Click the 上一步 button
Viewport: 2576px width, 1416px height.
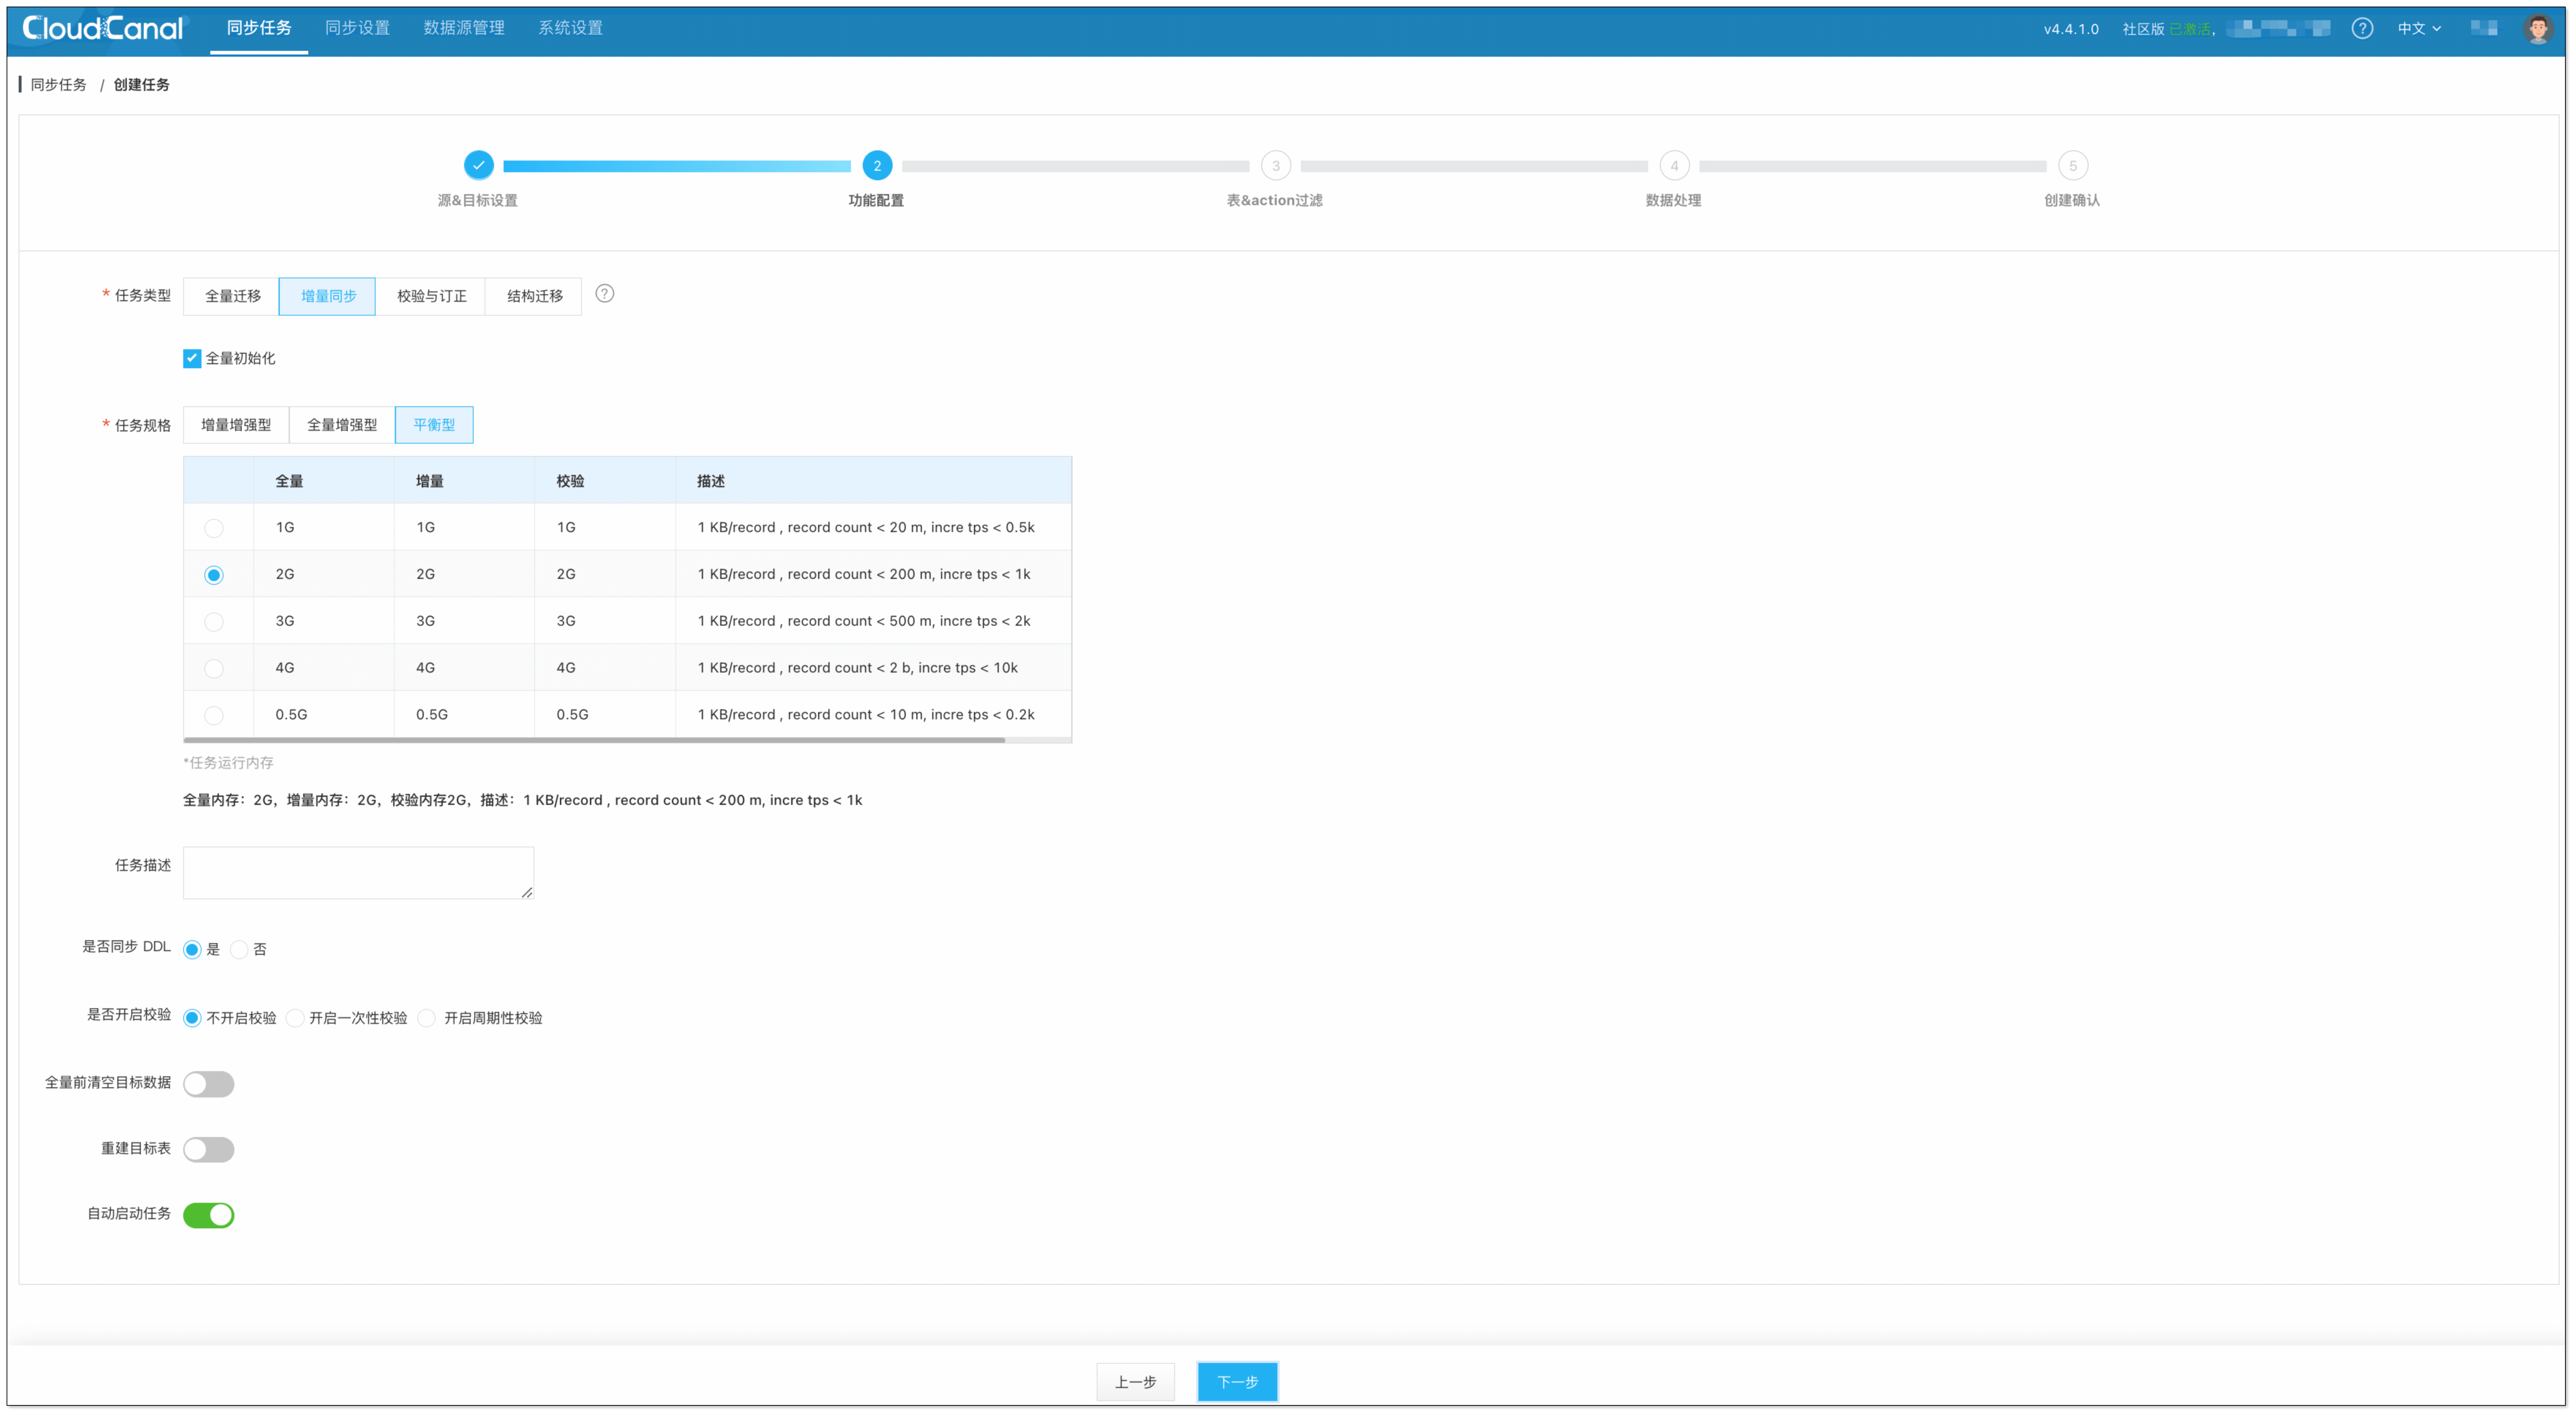(1135, 1382)
